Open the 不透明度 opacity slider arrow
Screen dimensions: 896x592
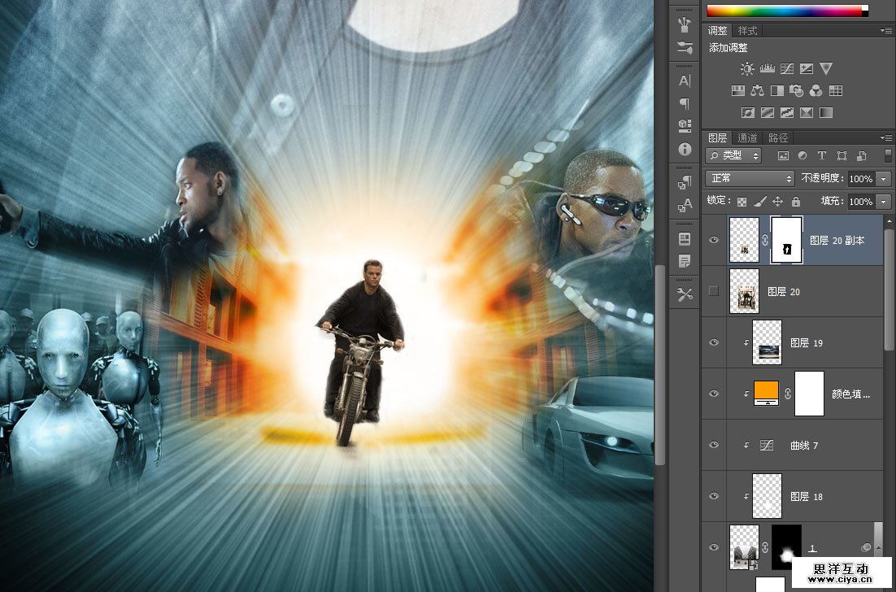pyautogui.click(x=884, y=178)
